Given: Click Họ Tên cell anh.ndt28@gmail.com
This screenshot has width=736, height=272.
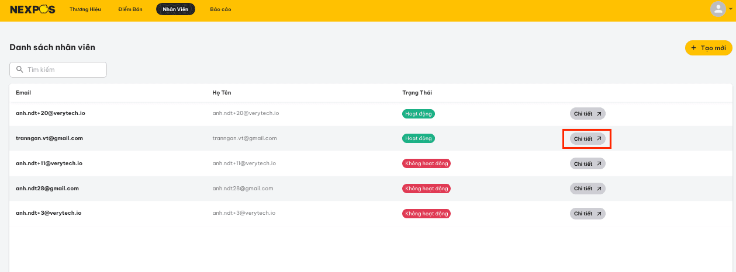Looking at the screenshot, I should pyautogui.click(x=243, y=189).
